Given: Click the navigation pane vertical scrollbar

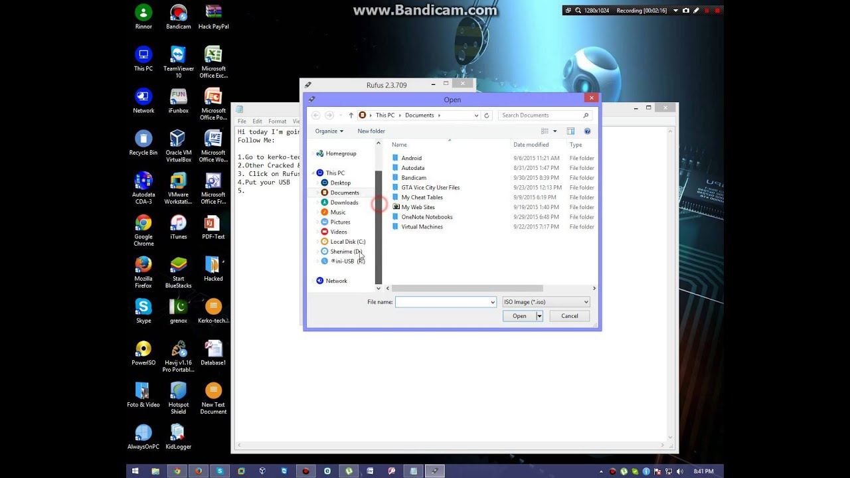Looking at the screenshot, I should 379,226.
